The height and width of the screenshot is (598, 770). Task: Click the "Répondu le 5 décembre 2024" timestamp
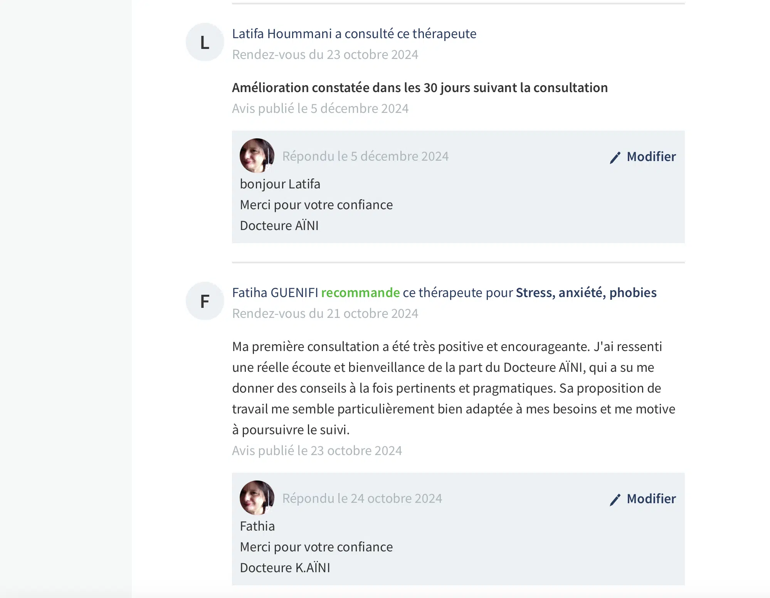point(365,156)
